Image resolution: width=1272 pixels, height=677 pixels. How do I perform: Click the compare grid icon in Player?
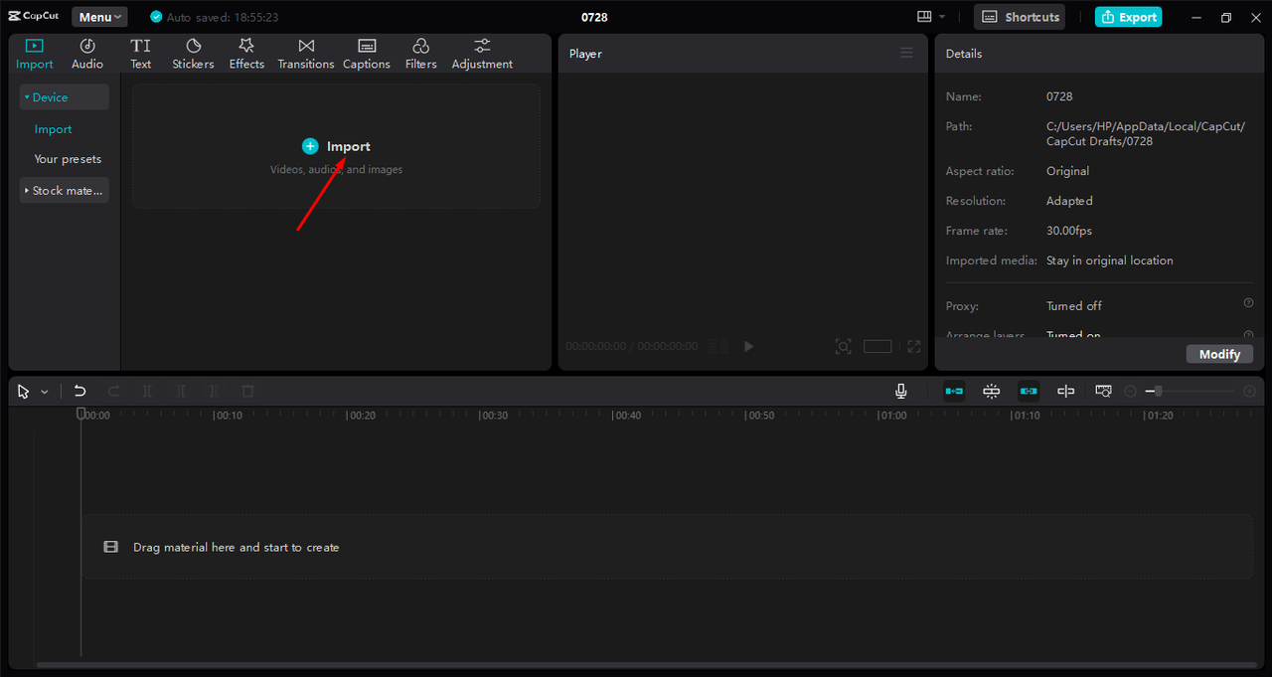(x=718, y=346)
